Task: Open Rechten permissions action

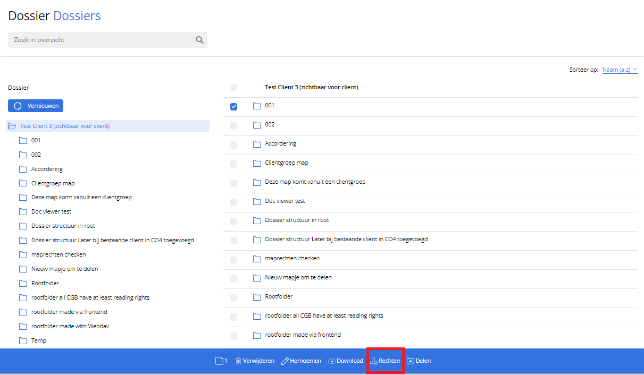Action: [x=386, y=361]
